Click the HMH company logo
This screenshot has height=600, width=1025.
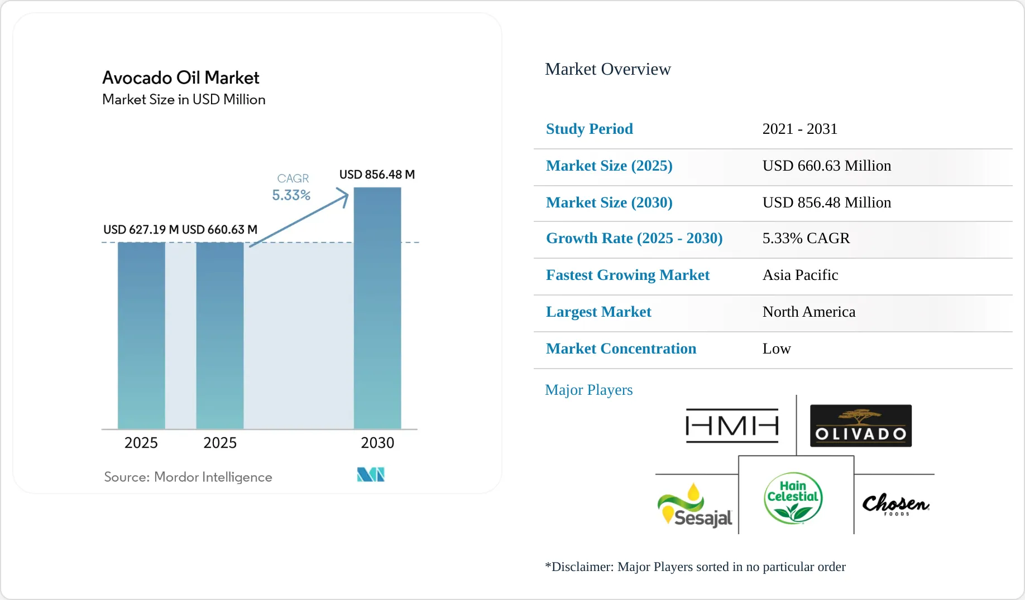732,426
